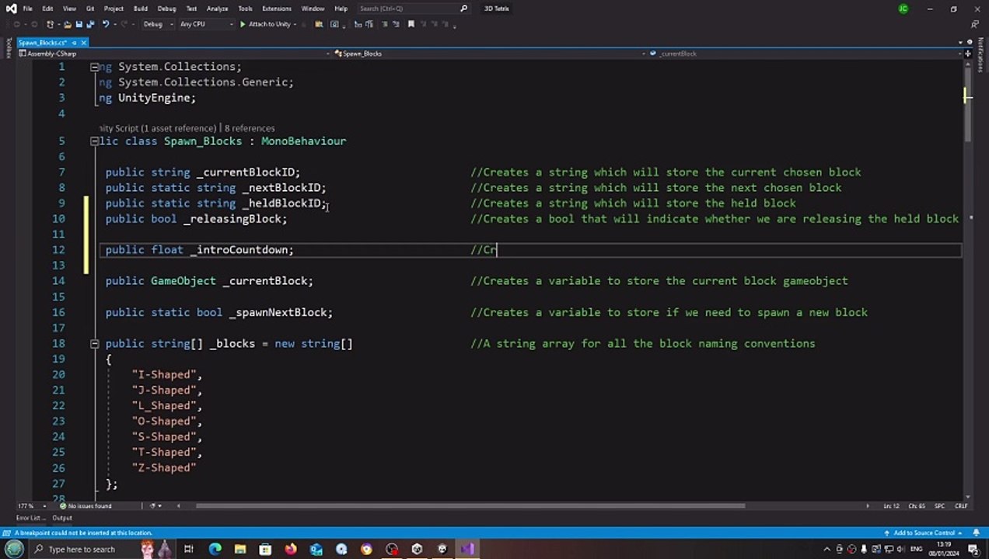Toggle the bookmark toolbar icon
The height and width of the screenshot is (559, 989).
pyautogui.click(x=411, y=24)
